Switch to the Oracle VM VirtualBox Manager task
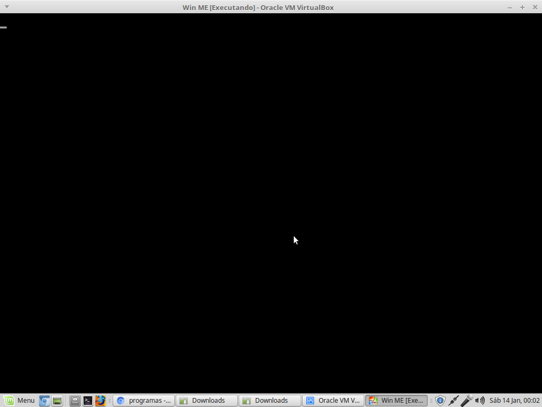The height and width of the screenshot is (407, 542). point(333,401)
